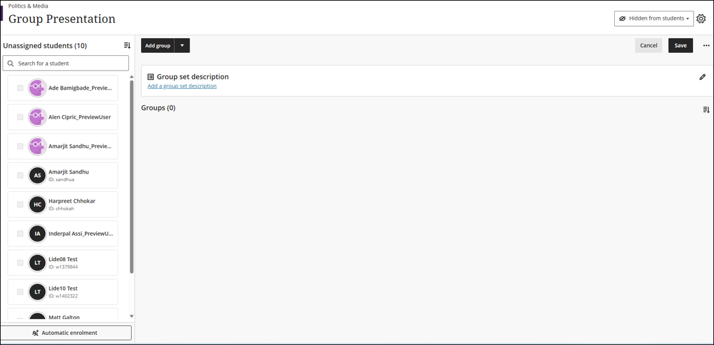
Task: Click the IA initials avatar
Action: click(x=38, y=233)
